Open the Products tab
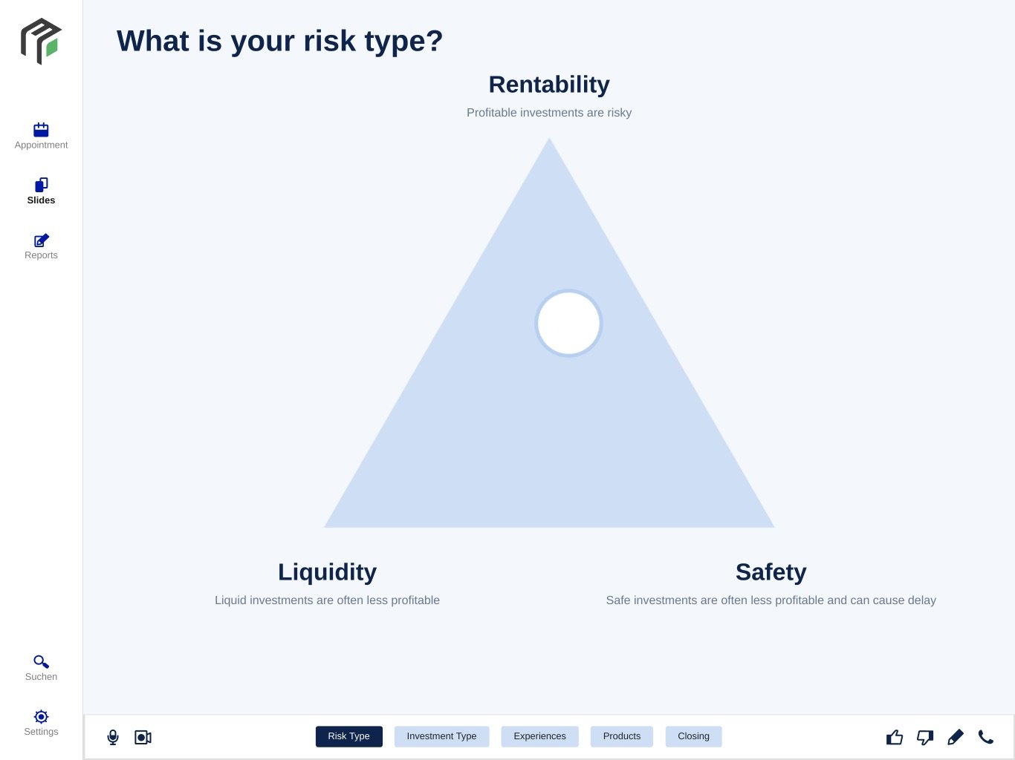This screenshot has width=1015, height=760. point(622,736)
